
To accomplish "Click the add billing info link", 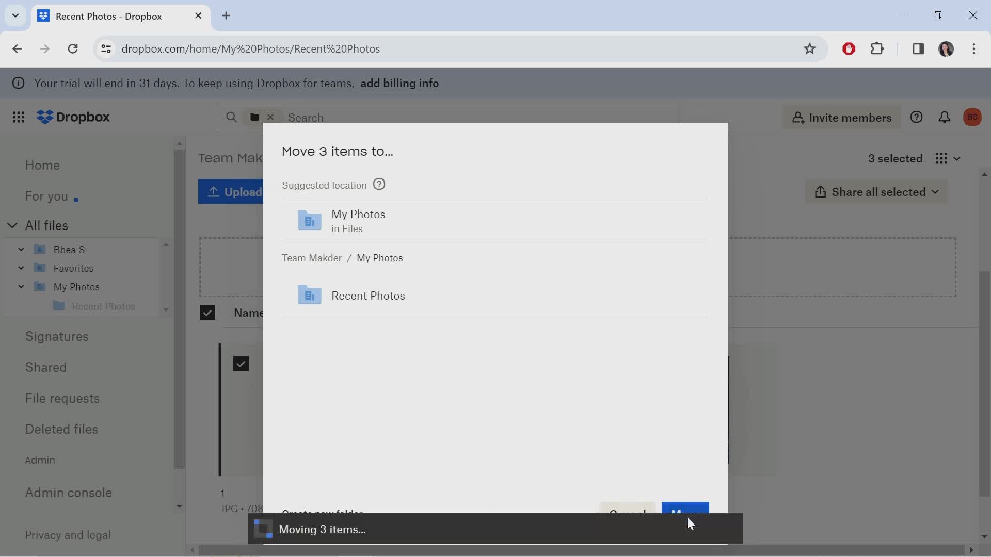I will (399, 83).
